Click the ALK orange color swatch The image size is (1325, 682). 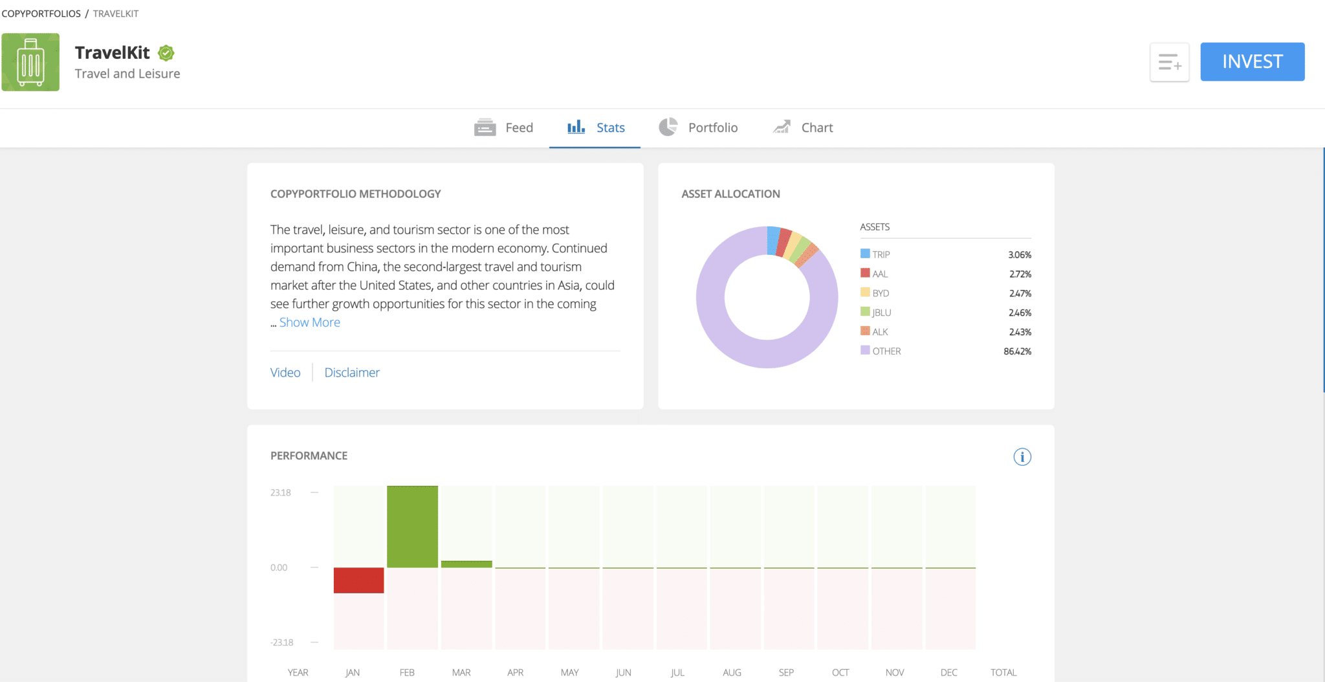point(865,331)
